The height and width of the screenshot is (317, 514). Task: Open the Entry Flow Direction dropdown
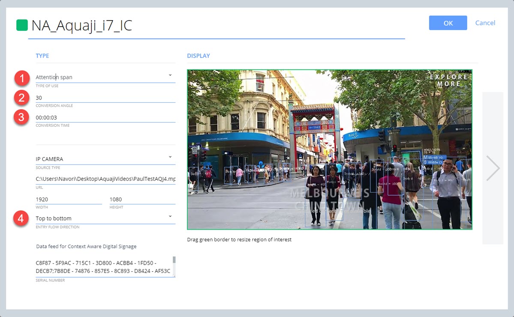(105, 218)
